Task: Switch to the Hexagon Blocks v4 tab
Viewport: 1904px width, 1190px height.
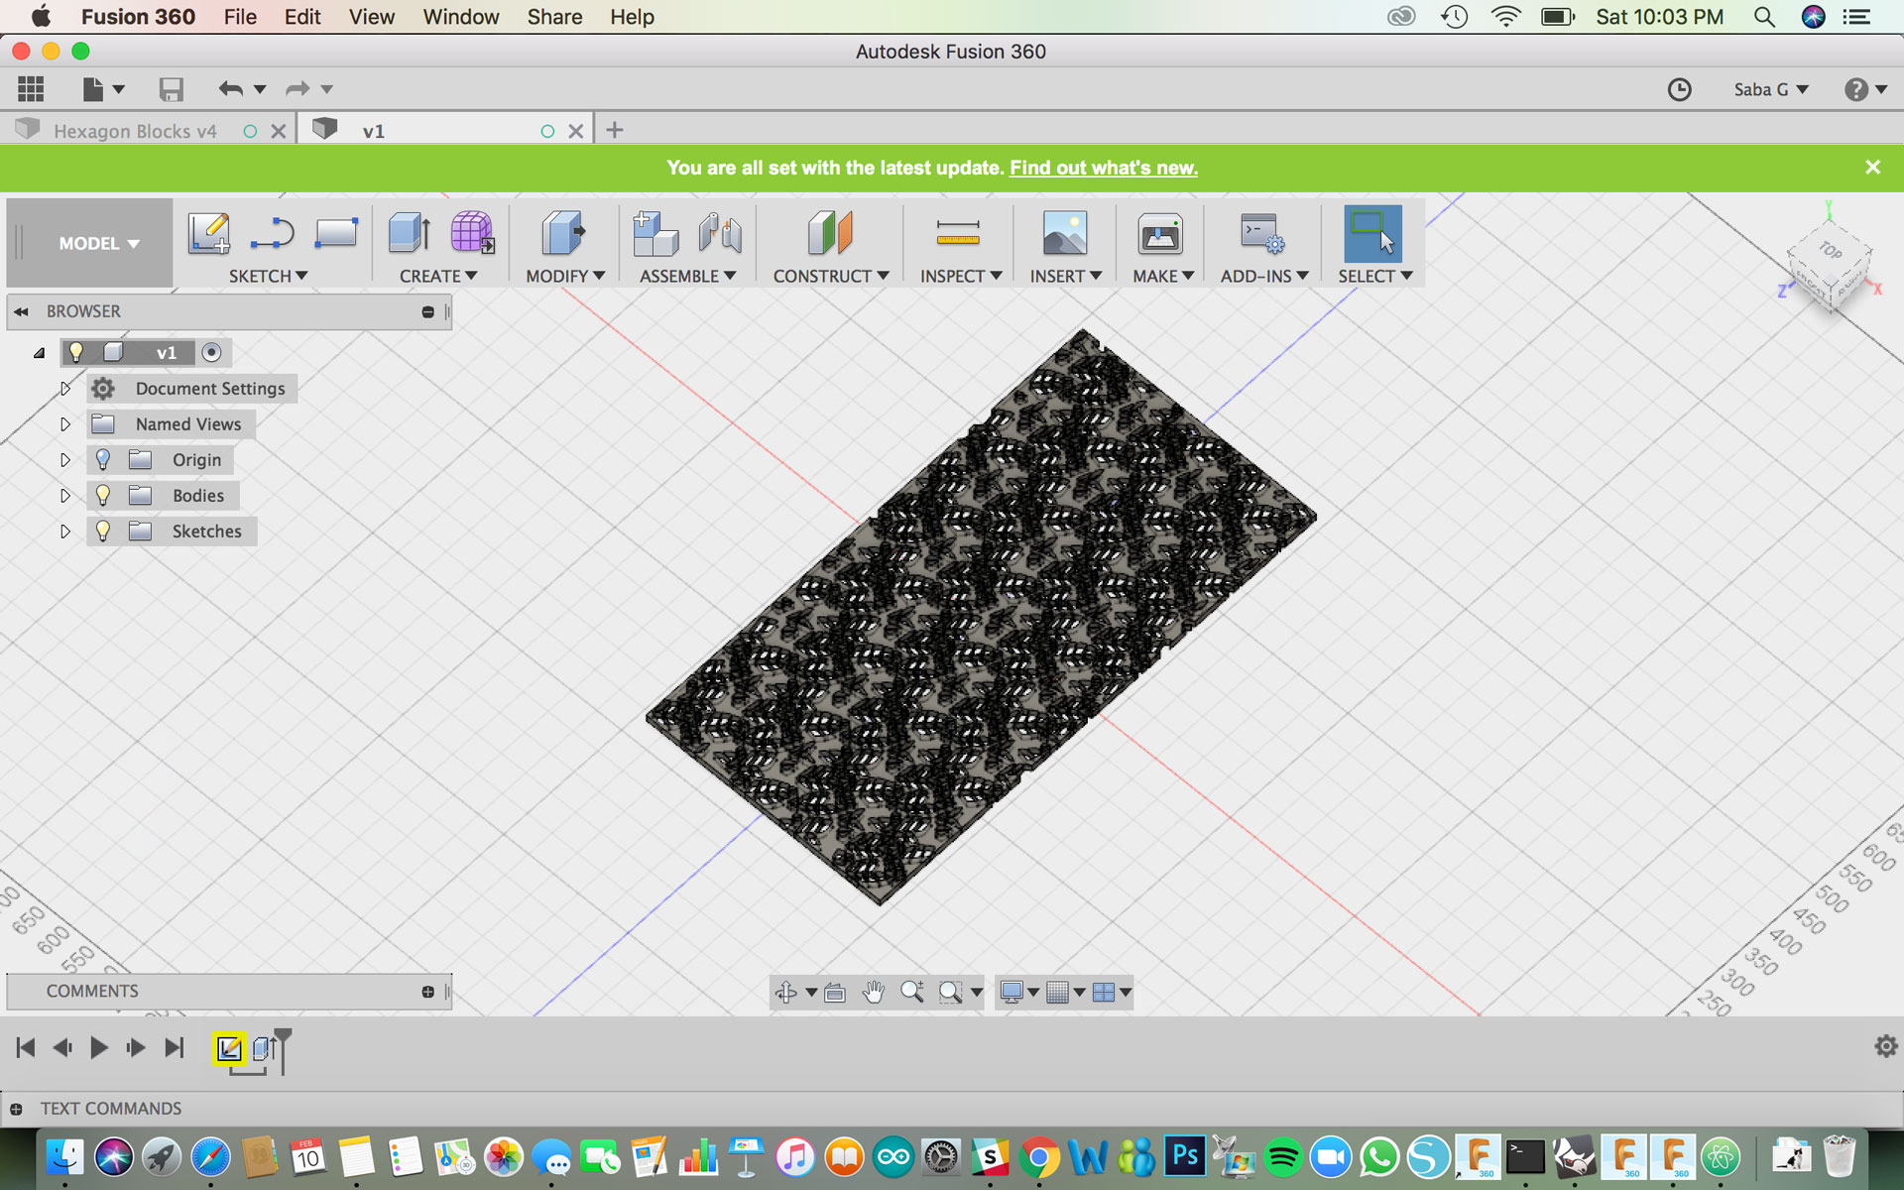Action: click(135, 131)
